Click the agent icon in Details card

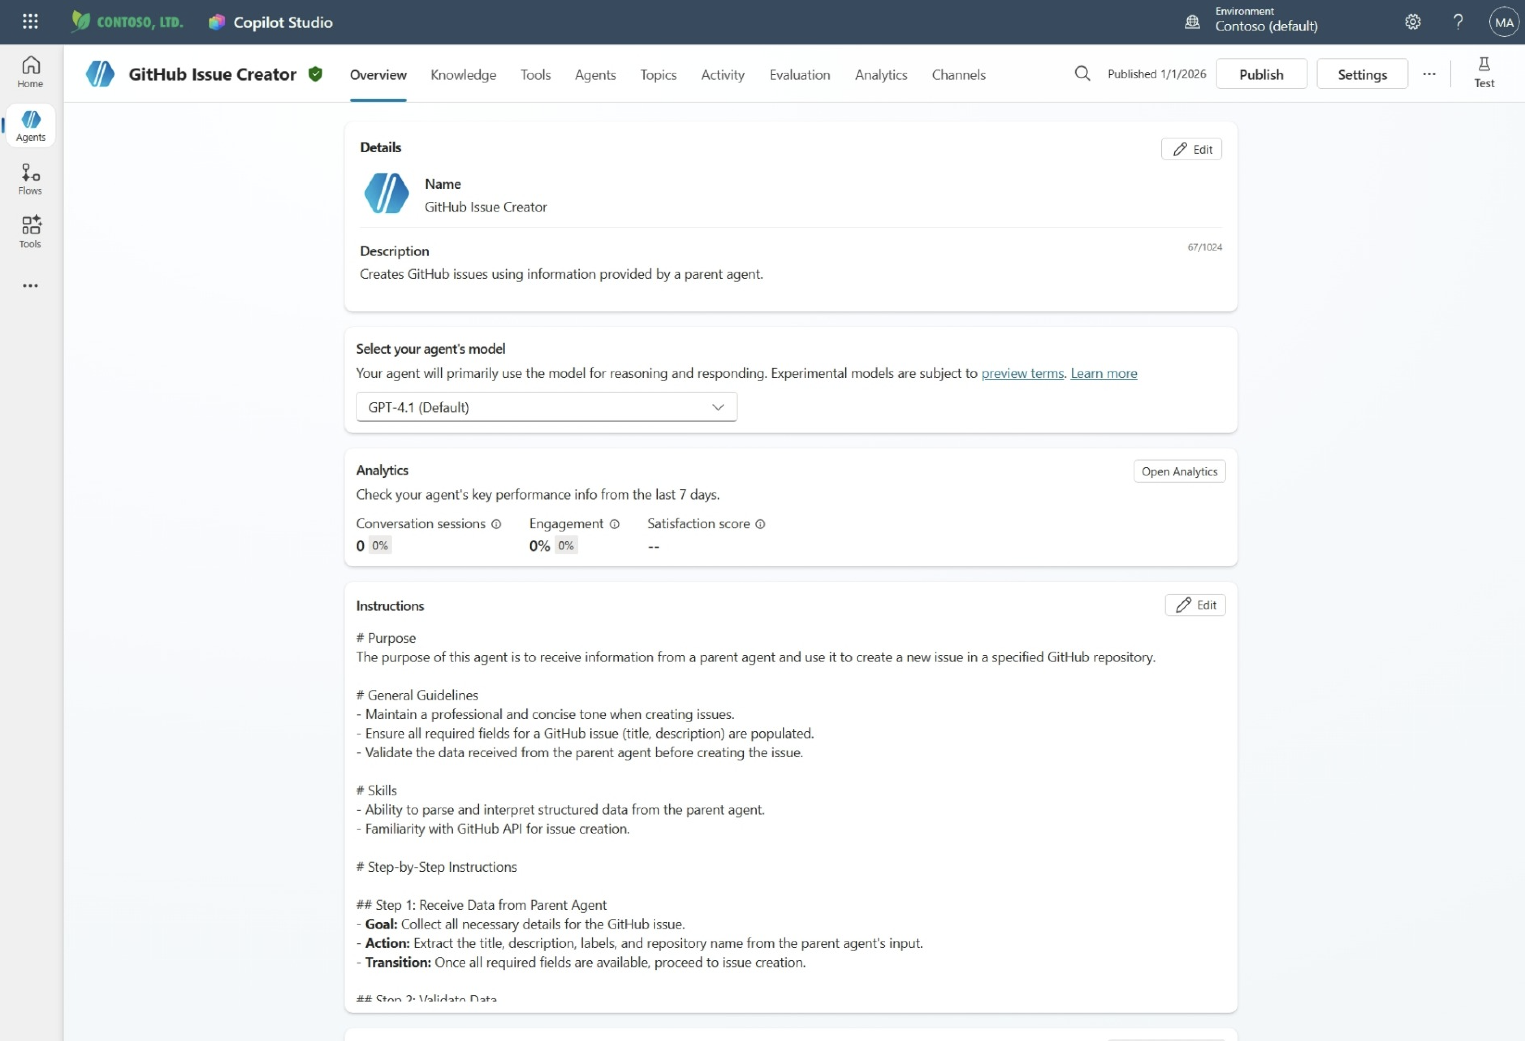click(x=387, y=194)
